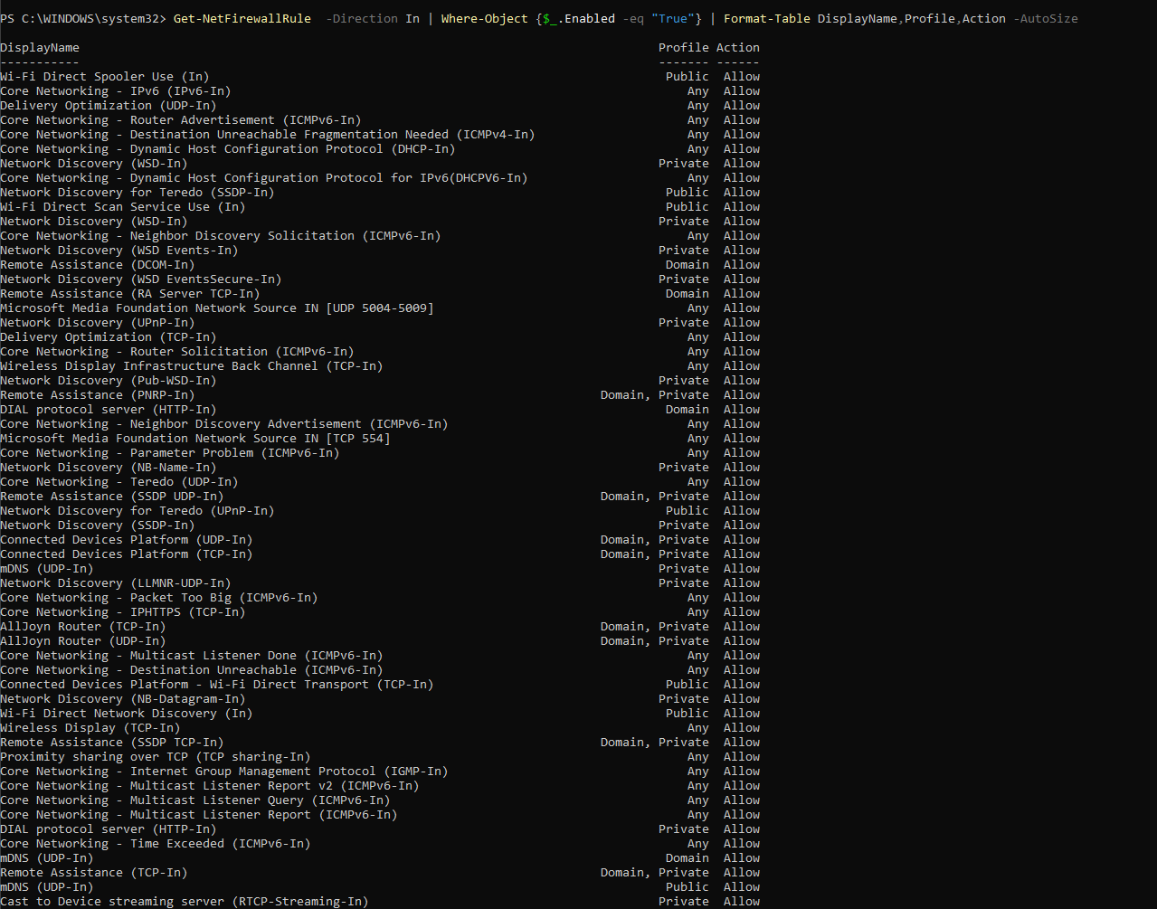Click the Get-NetFirewallRule cmdlet in the prompt
The width and height of the screenshot is (1157, 909).
tap(242, 18)
